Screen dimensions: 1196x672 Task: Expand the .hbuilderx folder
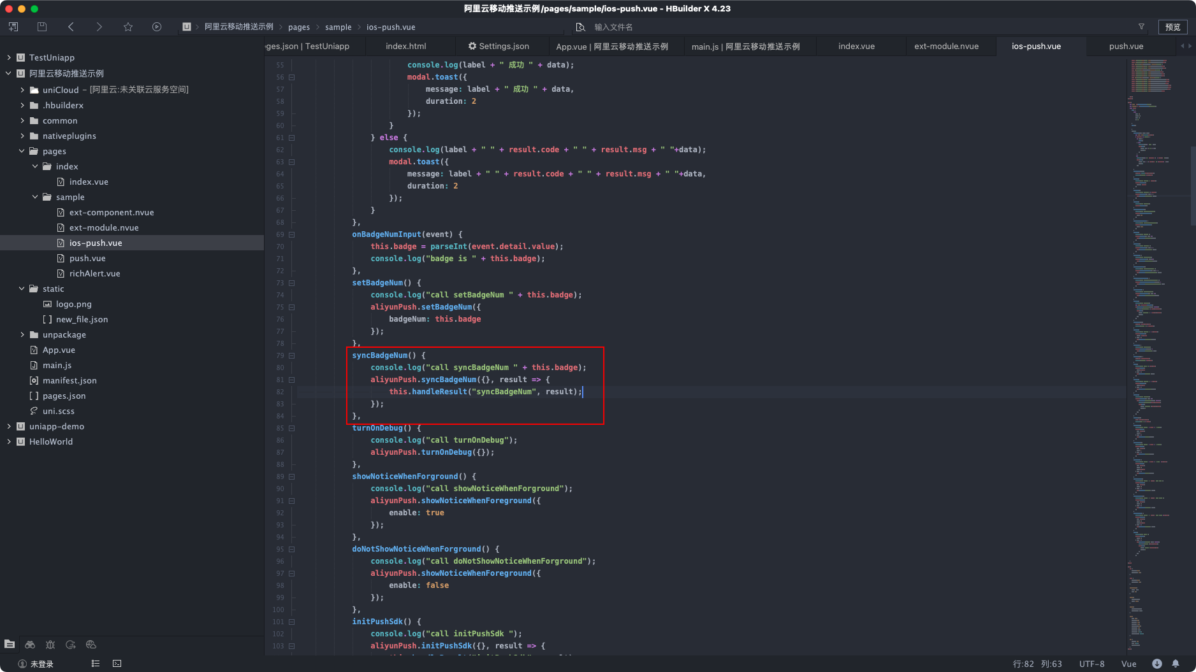pyautogui.click(x=22, y=105)
